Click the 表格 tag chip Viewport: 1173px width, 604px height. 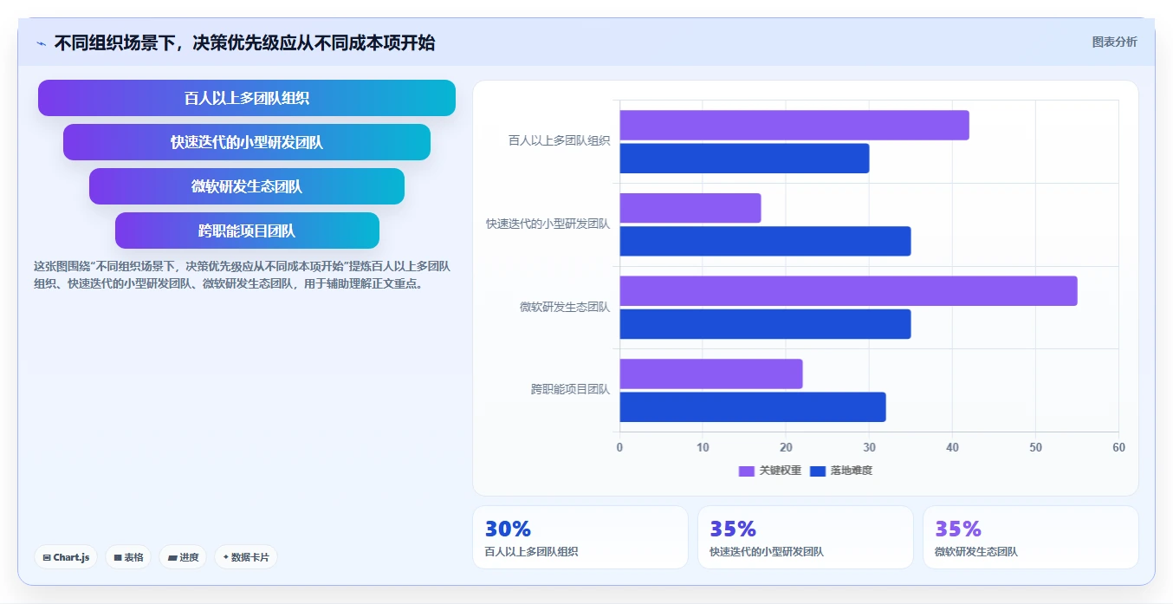click(x=128, y=557)
